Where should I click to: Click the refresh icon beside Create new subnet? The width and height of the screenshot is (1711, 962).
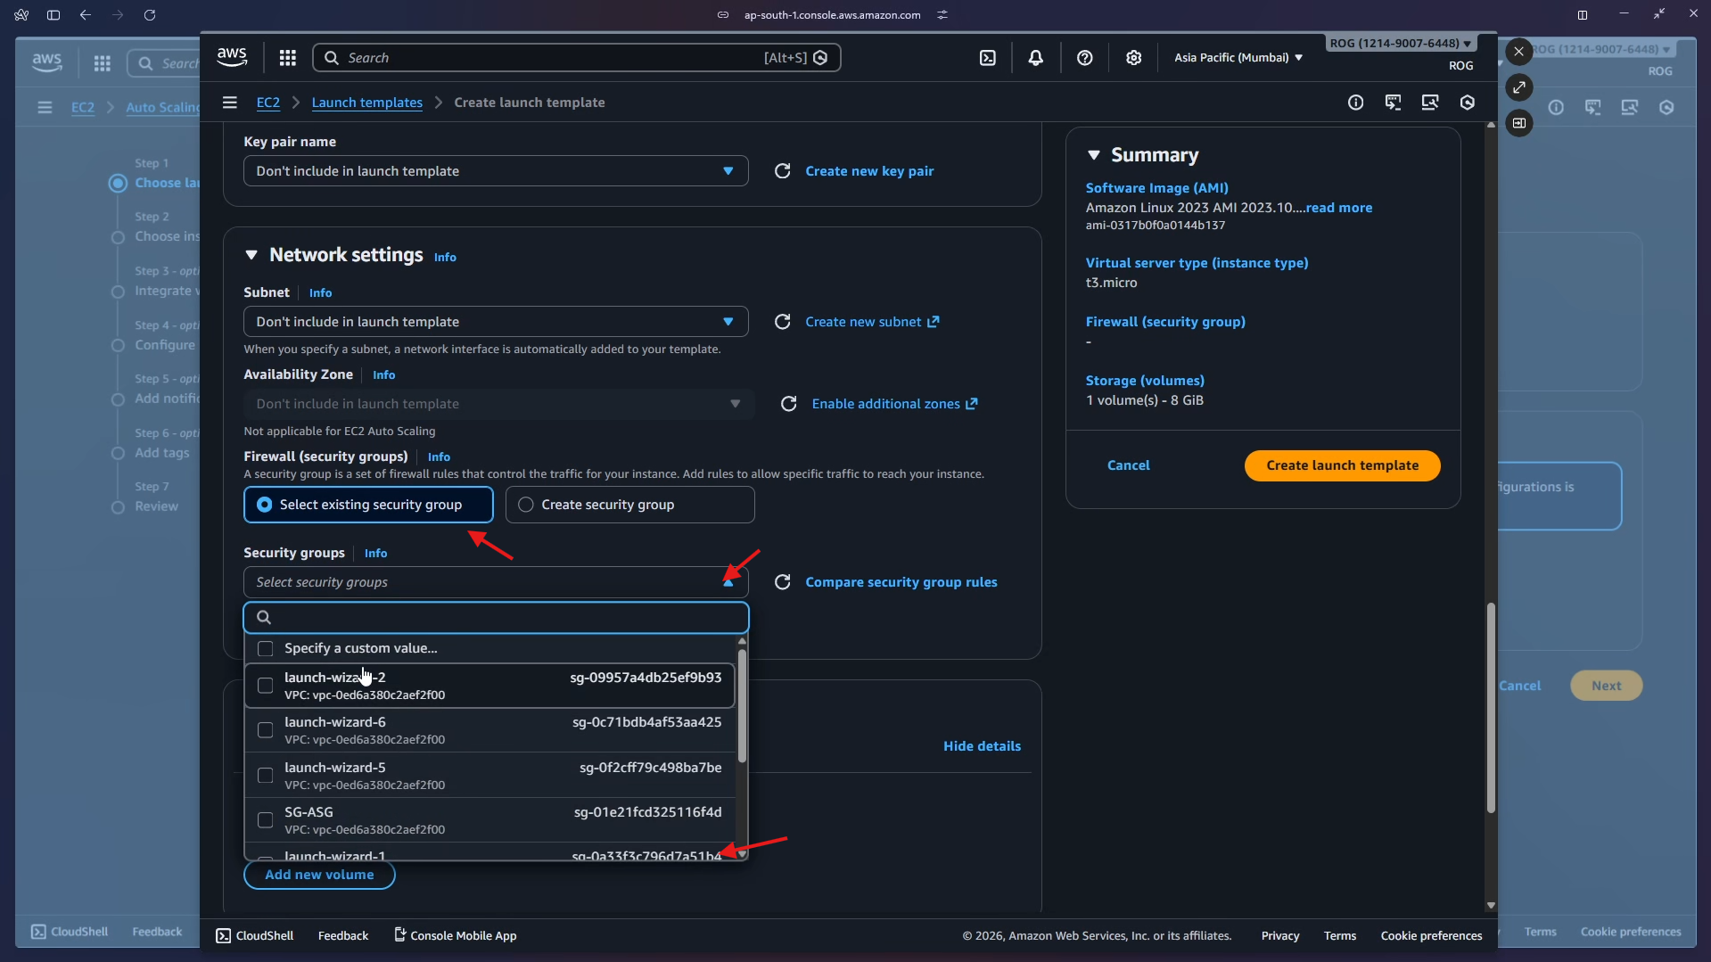[x=783, y=321]
